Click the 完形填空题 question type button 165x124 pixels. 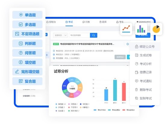27,72
